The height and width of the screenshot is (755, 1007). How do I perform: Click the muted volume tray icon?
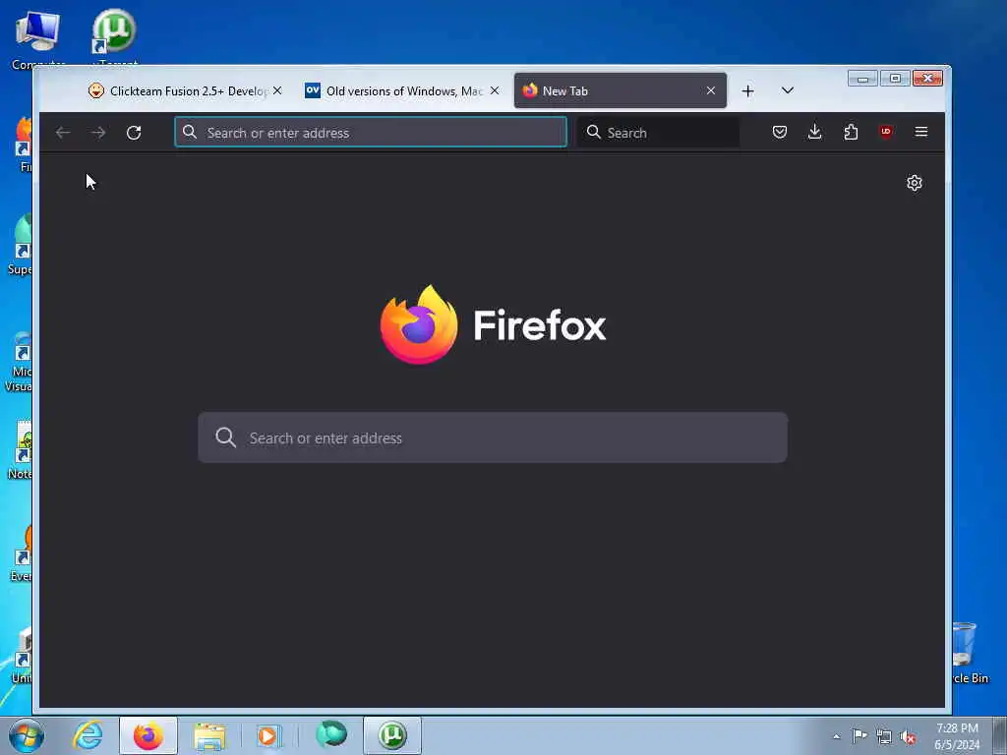908,736
